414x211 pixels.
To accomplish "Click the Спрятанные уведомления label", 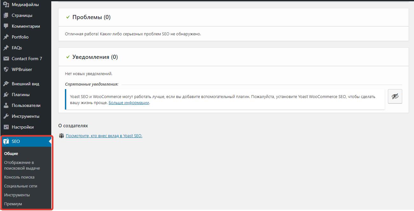I will [92, 84].
